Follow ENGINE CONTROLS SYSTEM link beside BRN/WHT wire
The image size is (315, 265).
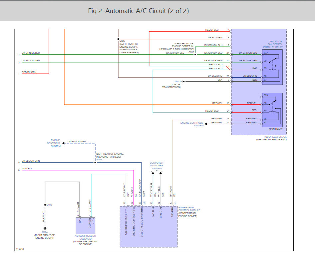192,124
